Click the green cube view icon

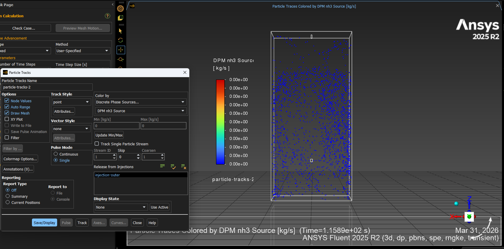pyautogui.click(x=120, y=18)
